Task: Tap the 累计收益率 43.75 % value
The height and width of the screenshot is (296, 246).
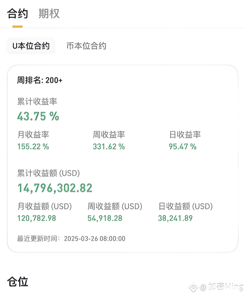Action: [38, 116]
